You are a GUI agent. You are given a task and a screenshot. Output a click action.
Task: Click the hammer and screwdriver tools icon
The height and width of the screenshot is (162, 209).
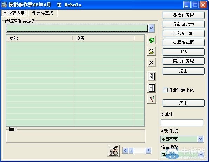(x=151, y=99)
